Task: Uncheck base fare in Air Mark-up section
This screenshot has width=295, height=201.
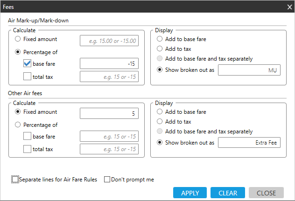Action: (28, 63)
